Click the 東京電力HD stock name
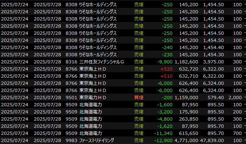Viewport: 246px width, 144px height. point(93,98)
